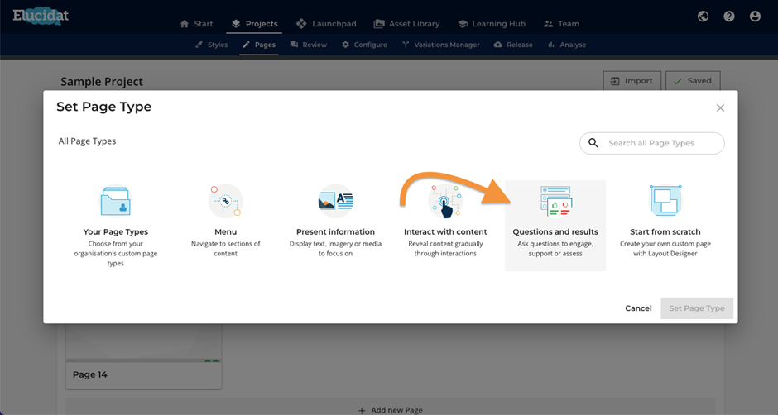
Task: Click the 'All Page Types' label
Action: click(x=87, y=141)
